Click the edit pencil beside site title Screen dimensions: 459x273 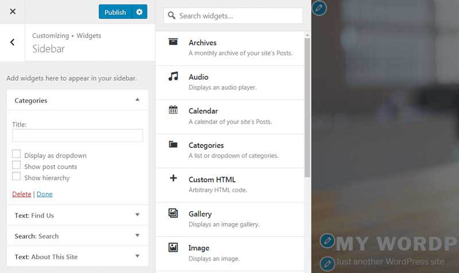pos(327,240)
